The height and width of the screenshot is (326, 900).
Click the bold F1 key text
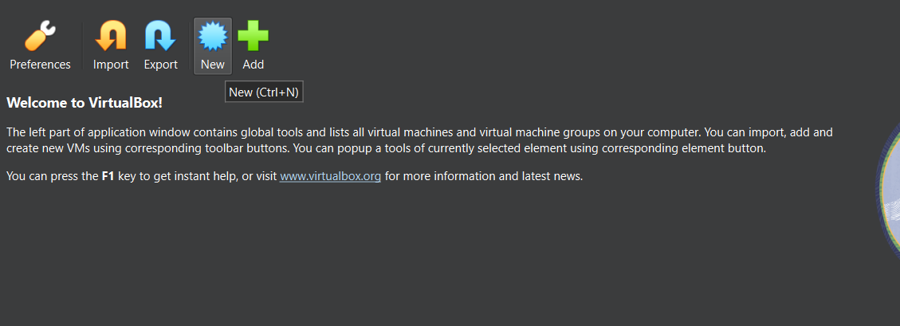tap(108, 176)
